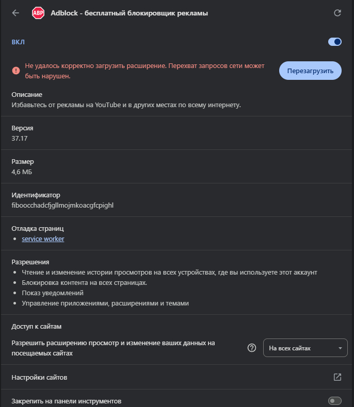This screenshot has height=407, width=354.
Task: Click the size value 4,6 МБ
Action: coord(22,172)
